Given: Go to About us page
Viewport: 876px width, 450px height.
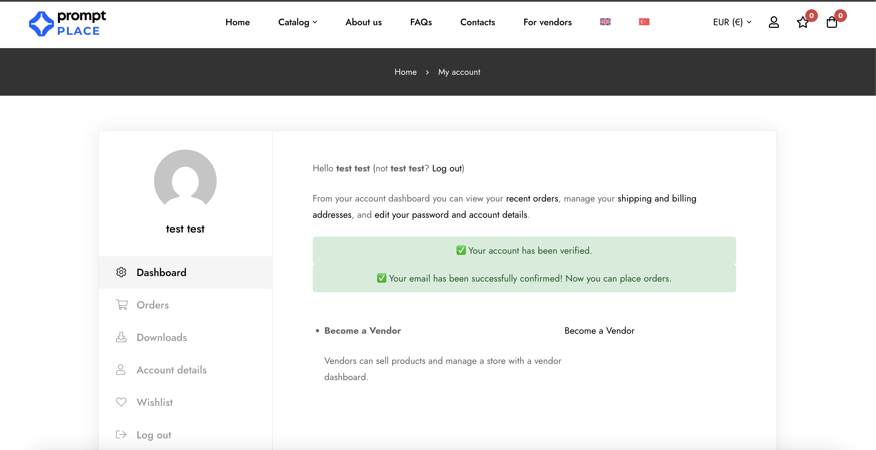Looking at the screenshot, I should point(363,22).
